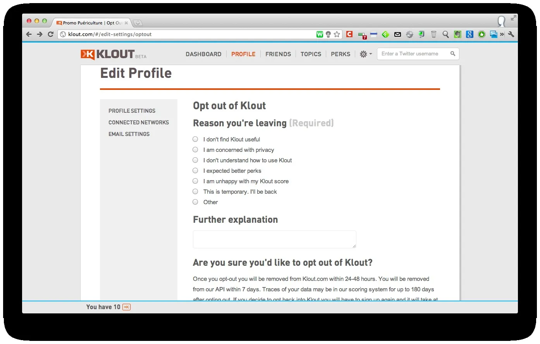
Task: Click the green thumbs-up extension icon
Action: point(482,34)
